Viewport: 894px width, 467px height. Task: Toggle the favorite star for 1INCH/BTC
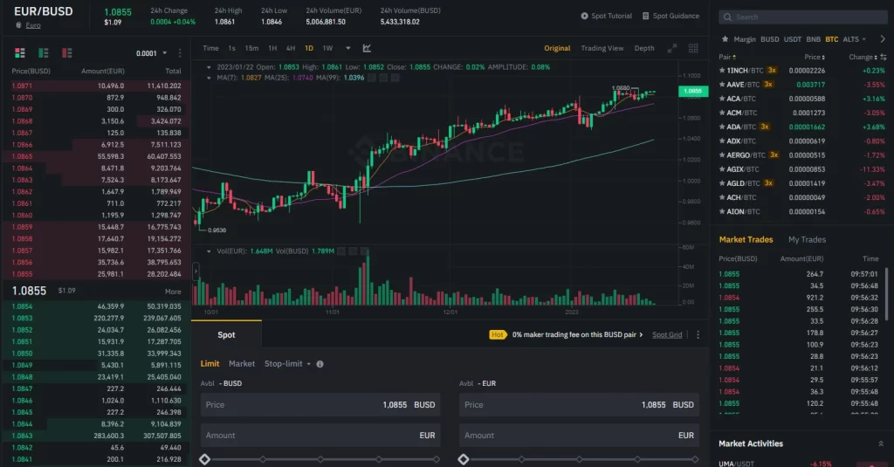[722, 71]
